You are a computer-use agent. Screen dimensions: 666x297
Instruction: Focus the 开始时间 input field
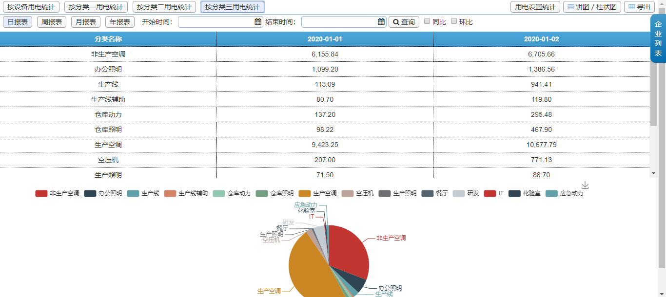point(220,22)
